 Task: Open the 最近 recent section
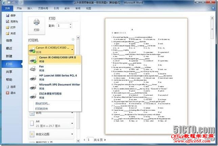pyautogui.click(x=9, y=48)
